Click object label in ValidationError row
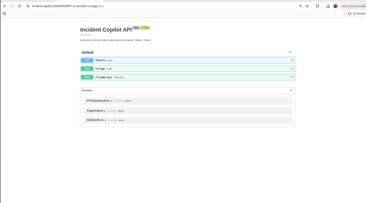366x203 pixels. click(x=122, y=120)
